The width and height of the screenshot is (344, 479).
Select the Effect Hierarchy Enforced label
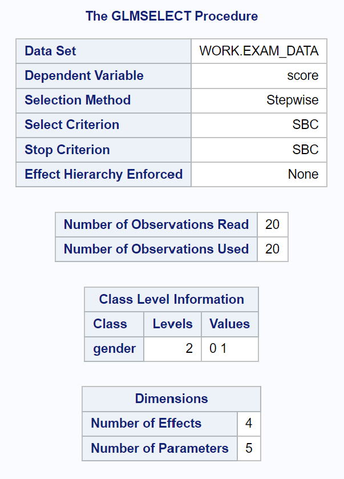pyautogui.click(x=103, y=175)
